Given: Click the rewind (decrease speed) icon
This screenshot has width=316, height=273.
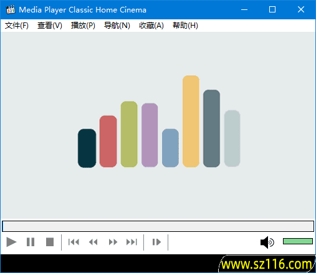Looking at the screenshot, I should click(x=93, y=242).
